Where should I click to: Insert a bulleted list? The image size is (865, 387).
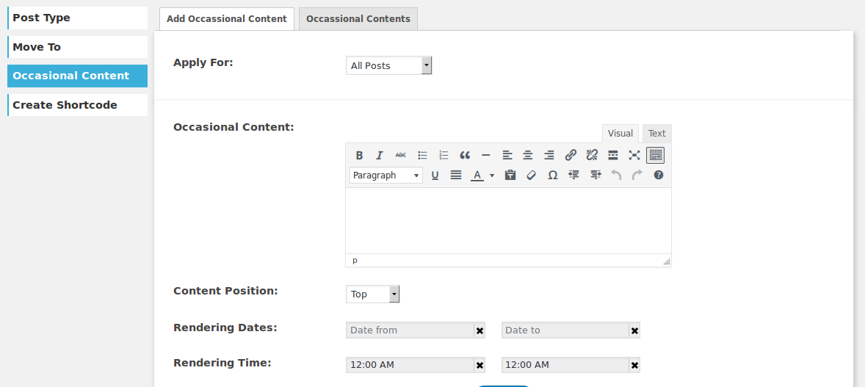(x=422, y=155)
